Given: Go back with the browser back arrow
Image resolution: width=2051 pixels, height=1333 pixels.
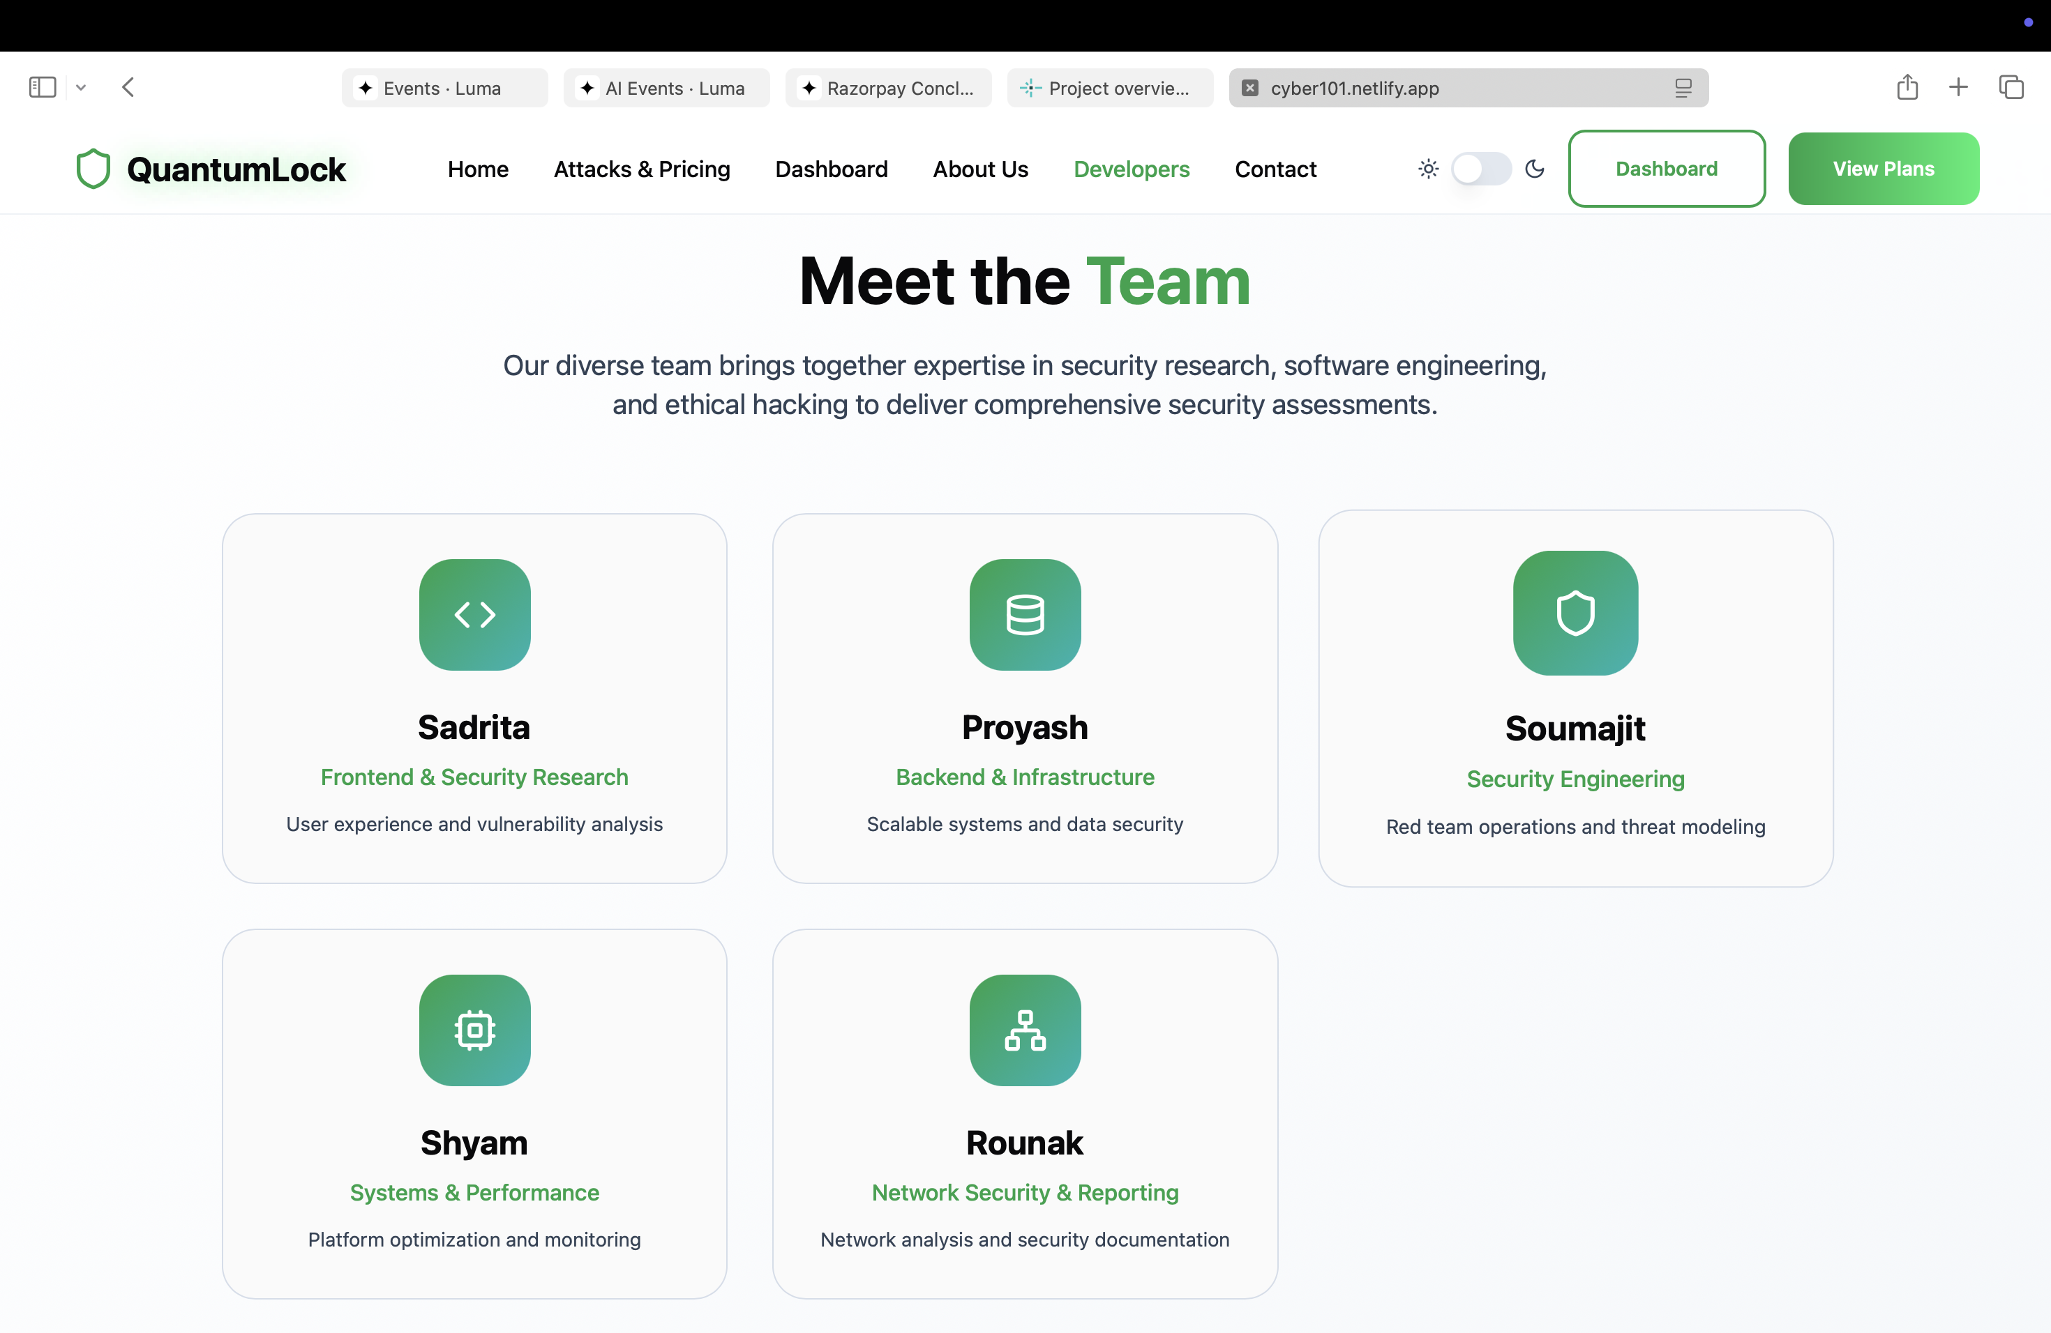Looking at the screenshot, I should click(128, 87).
